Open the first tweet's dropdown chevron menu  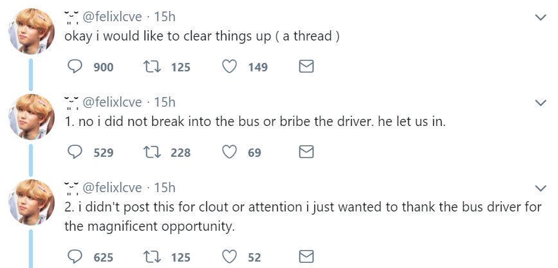pyautogui.click(x=540, y=17)
